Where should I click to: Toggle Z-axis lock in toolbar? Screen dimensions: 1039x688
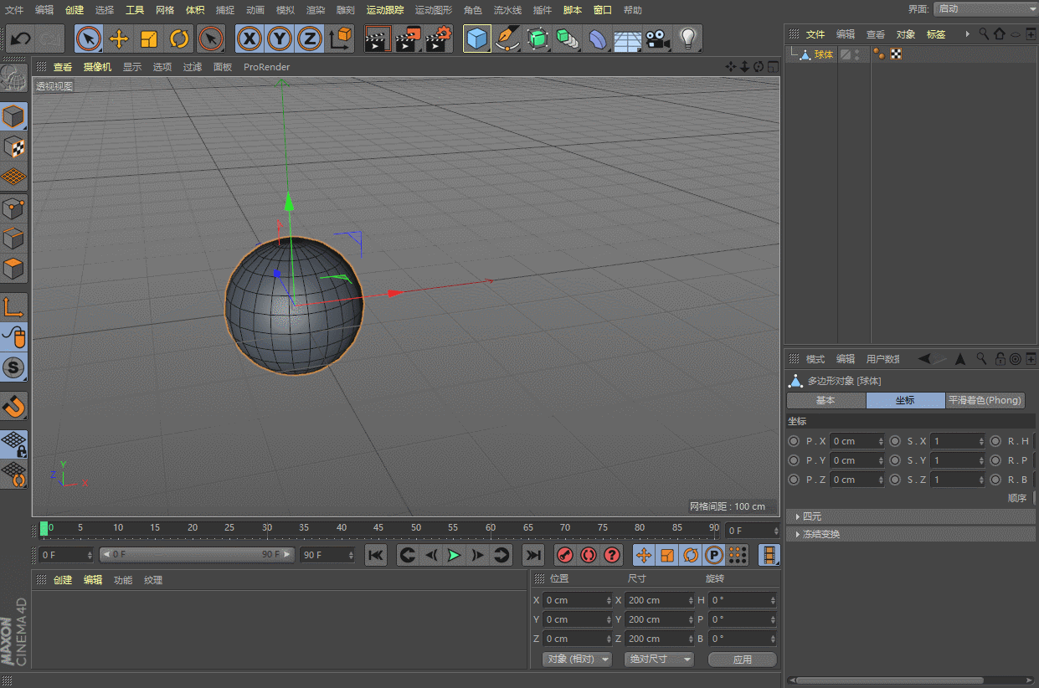[310, 39]
